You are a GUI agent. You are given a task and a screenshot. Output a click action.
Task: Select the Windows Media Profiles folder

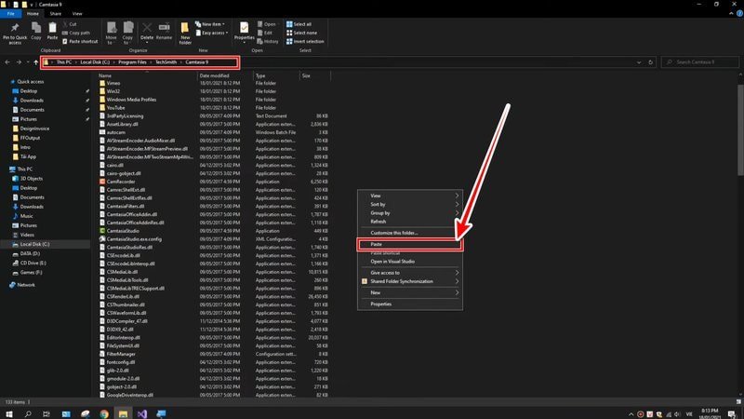click(131, 100)
